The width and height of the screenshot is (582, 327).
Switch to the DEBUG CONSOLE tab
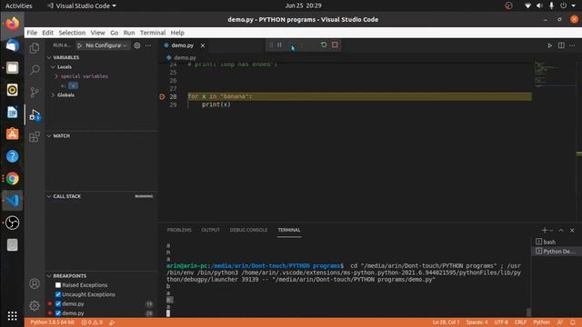(x=248, y=230)
